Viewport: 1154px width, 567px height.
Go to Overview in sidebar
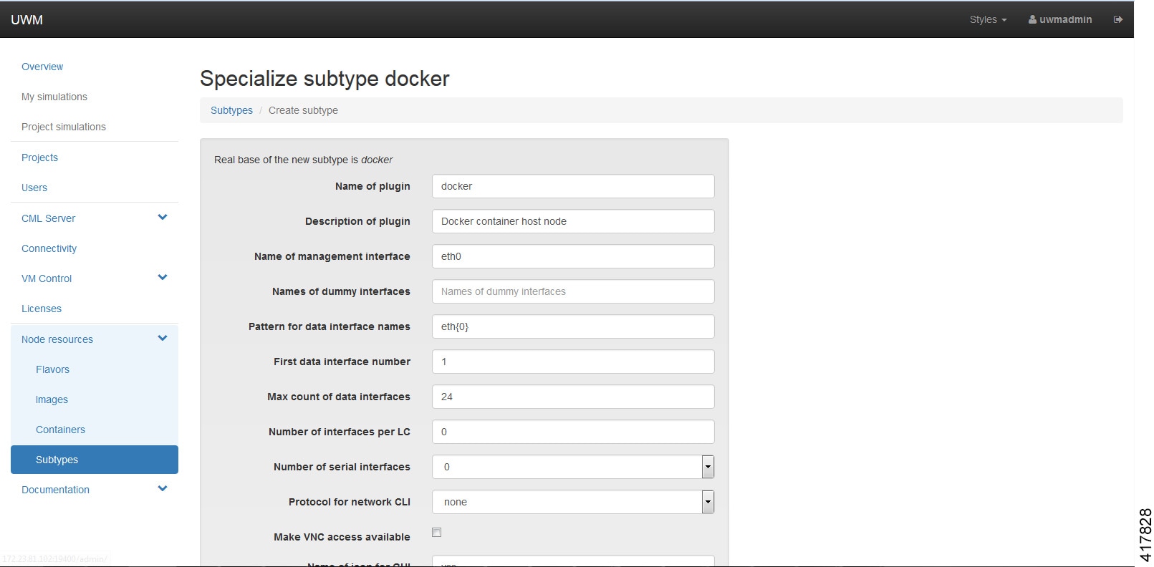point(42,67)
